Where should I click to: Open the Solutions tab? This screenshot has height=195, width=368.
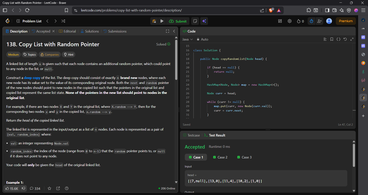90,31
